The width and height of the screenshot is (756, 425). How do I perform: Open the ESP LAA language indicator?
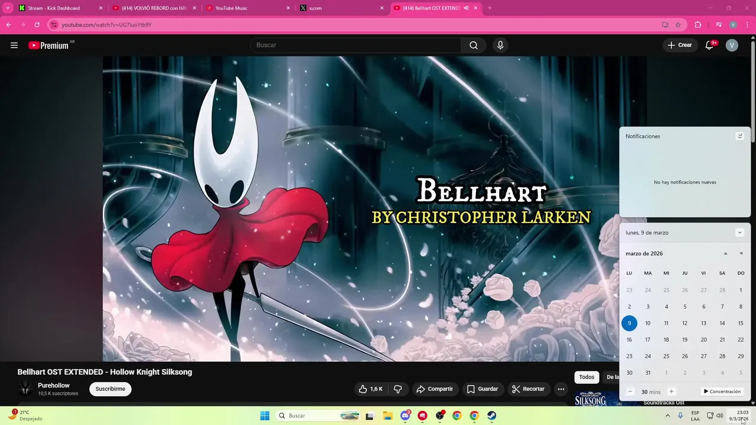click(695, 416)
